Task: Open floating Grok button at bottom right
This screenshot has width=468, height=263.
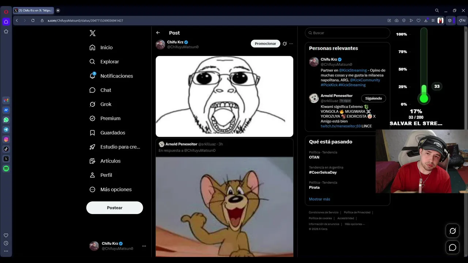Action: (453, 231)
